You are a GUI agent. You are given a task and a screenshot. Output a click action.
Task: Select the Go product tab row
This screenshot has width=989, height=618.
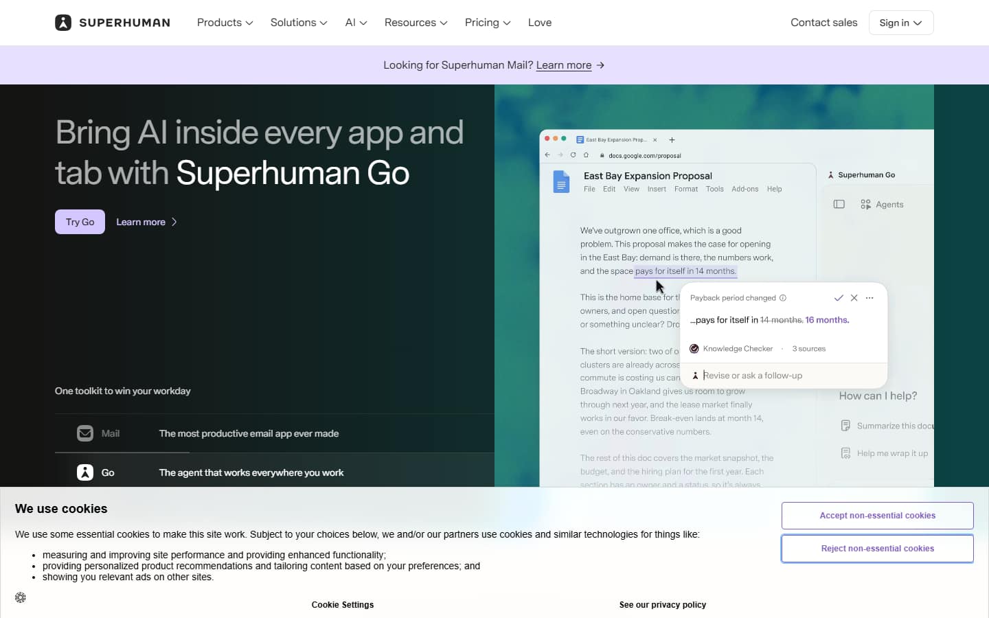[275, 471]
